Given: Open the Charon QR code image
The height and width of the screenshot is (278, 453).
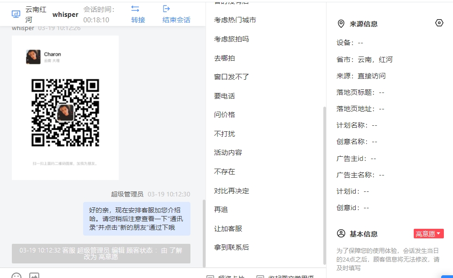Looking at the screenshot, I should pyautogui.click(x=65, y=113).
